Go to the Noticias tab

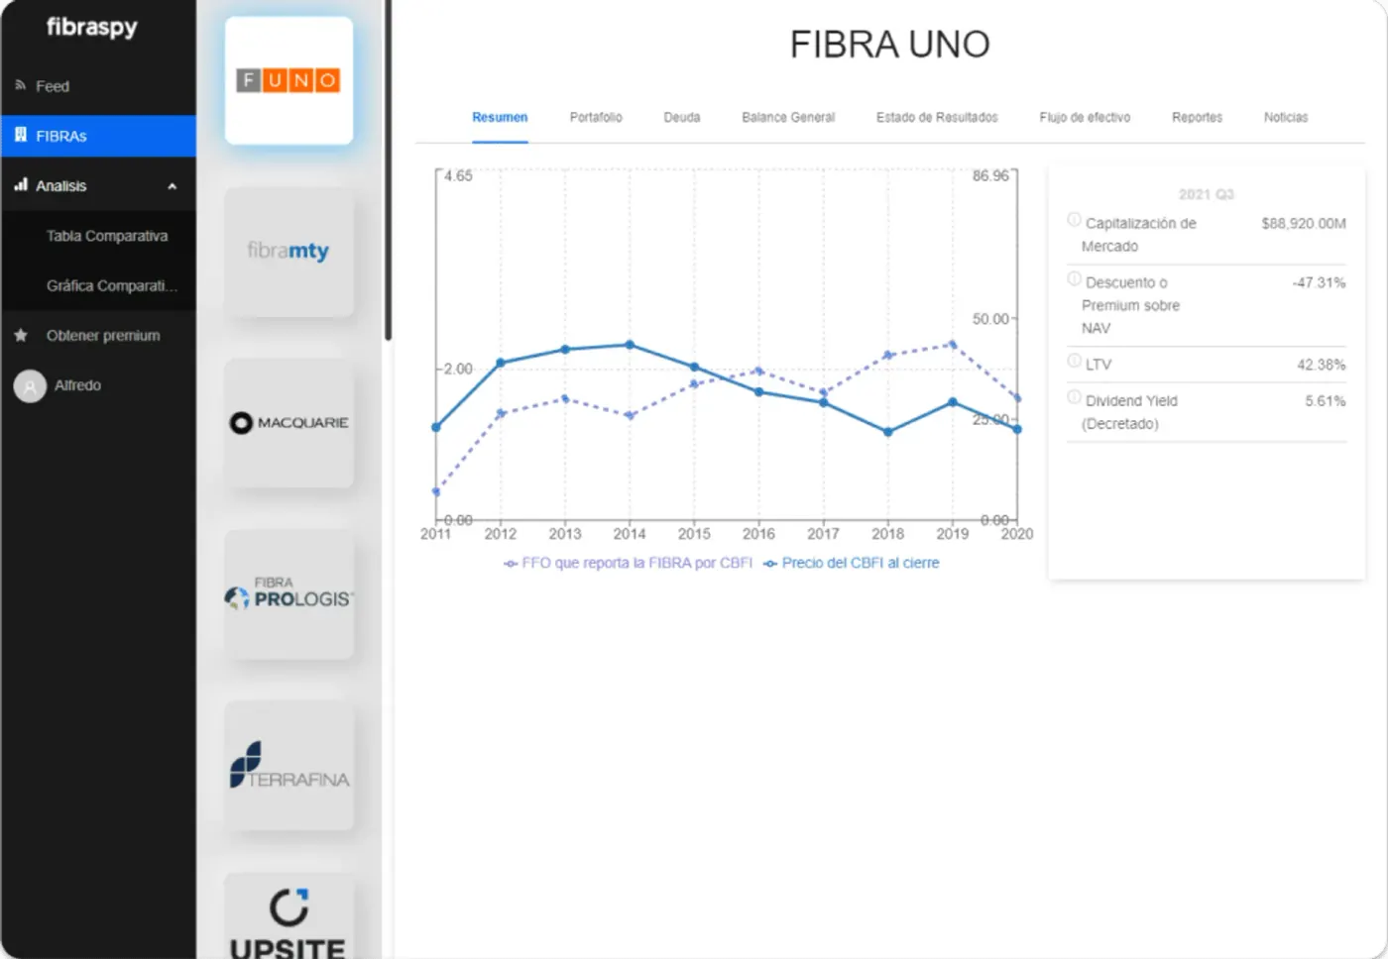point(1286,117)
